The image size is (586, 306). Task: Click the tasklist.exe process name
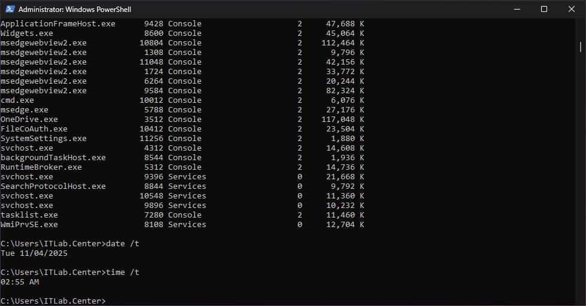(x=29, y=215)
